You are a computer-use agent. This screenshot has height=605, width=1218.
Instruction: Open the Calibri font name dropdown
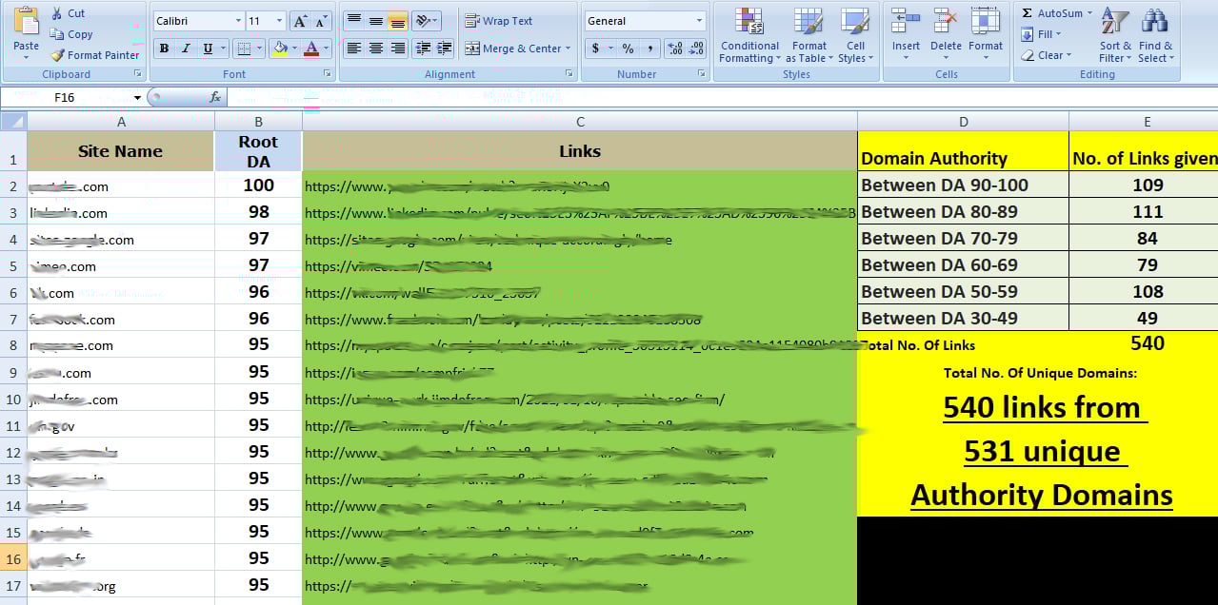[x=238, y=21]
